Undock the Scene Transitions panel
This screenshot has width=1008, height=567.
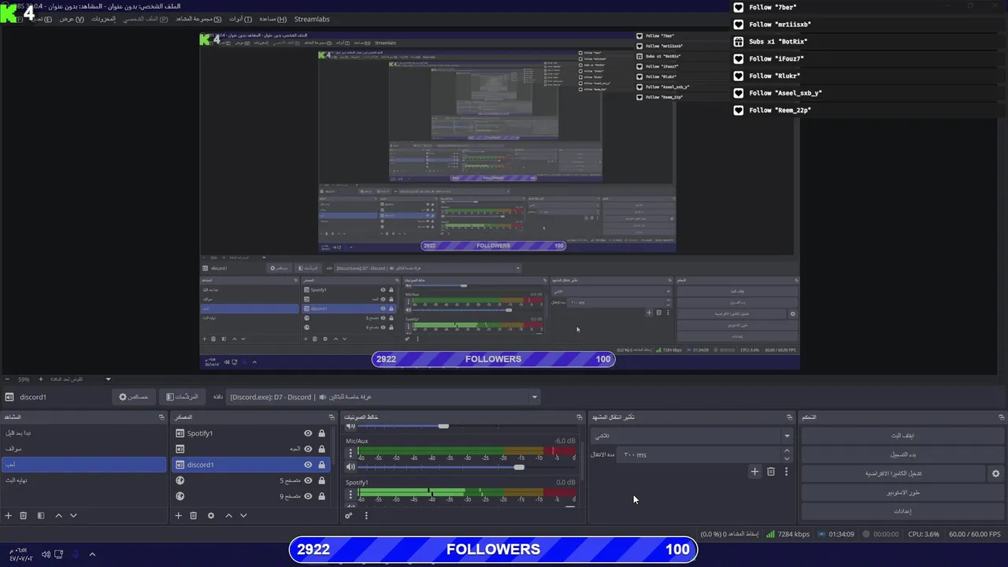coord(789,417)
